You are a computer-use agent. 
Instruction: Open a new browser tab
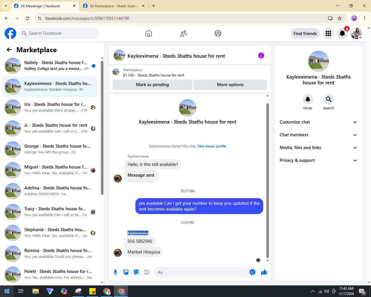tap(154, 6)
